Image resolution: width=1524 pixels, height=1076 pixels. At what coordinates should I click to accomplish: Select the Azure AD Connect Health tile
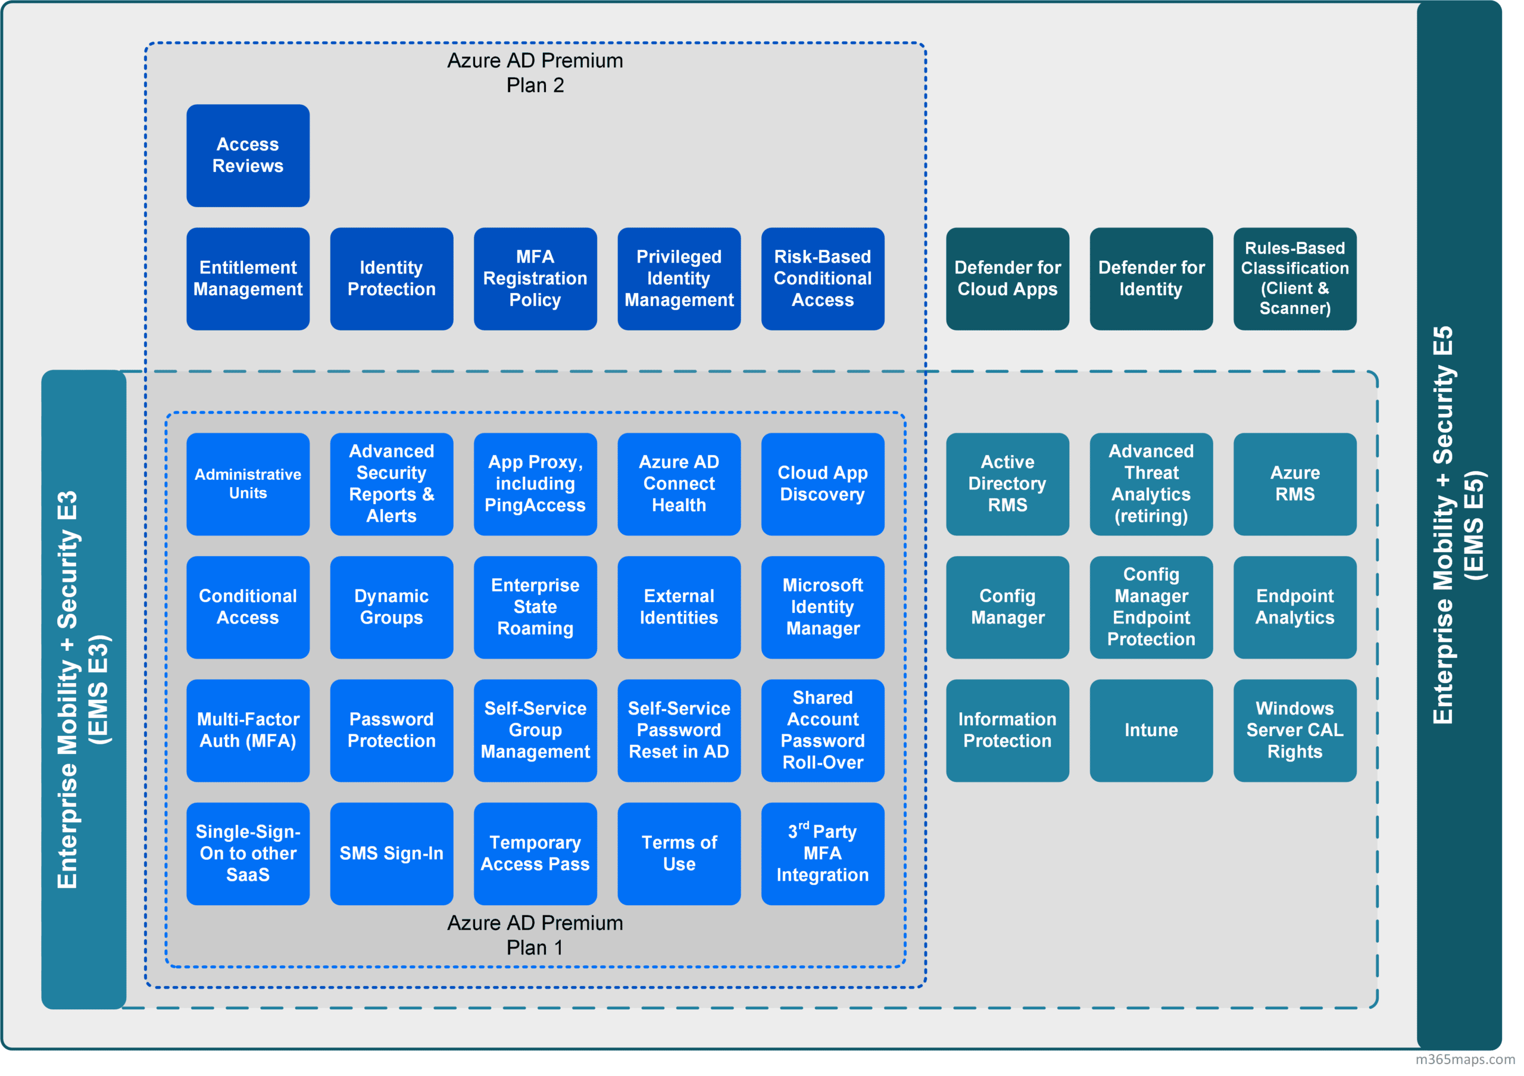click(679, 485)
